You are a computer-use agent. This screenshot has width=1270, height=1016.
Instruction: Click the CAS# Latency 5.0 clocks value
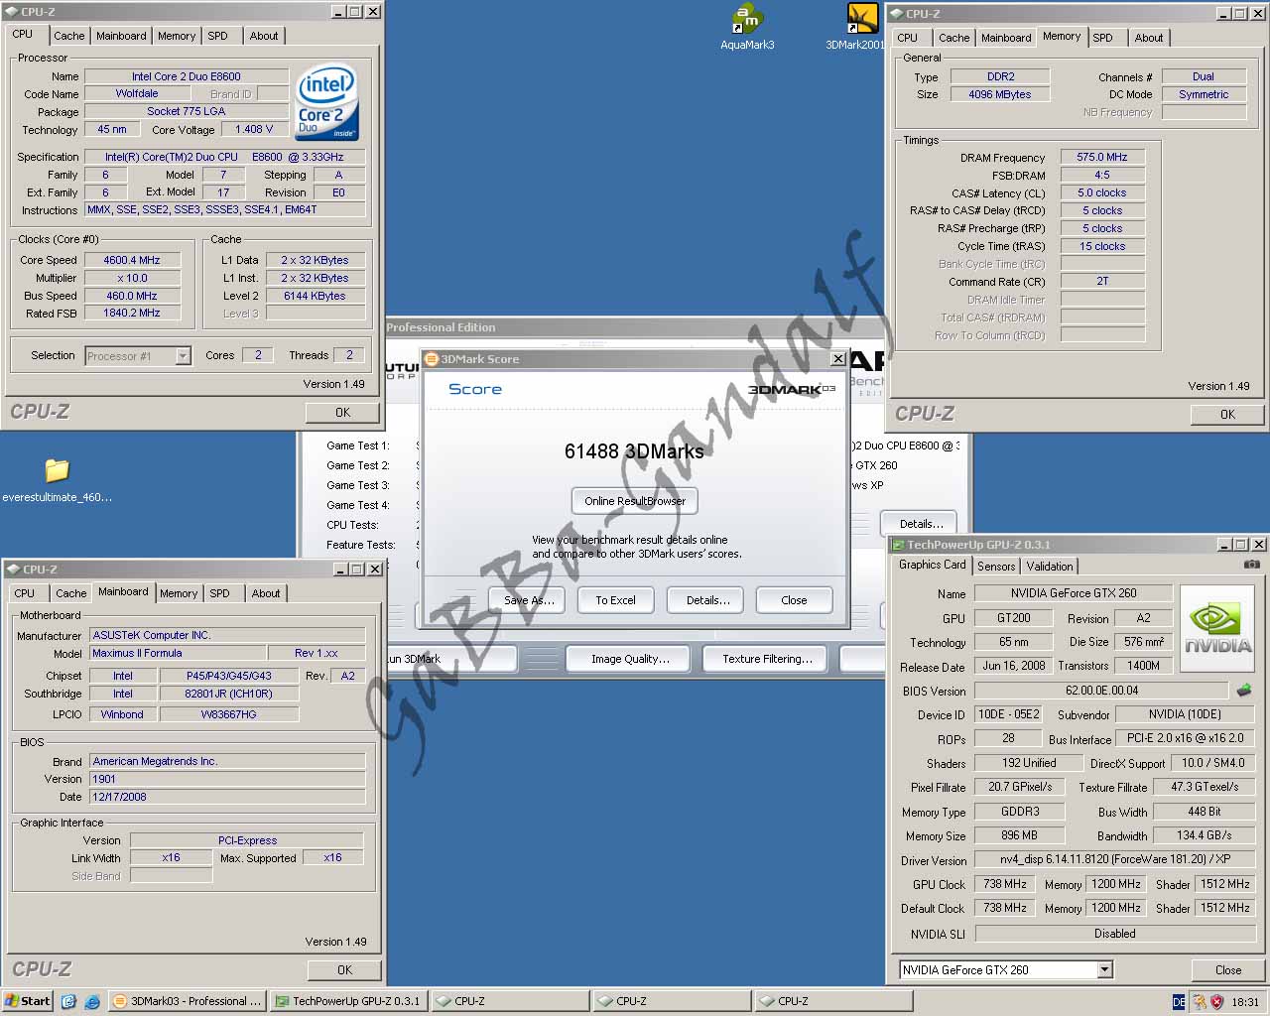[x=1102, y=192]
